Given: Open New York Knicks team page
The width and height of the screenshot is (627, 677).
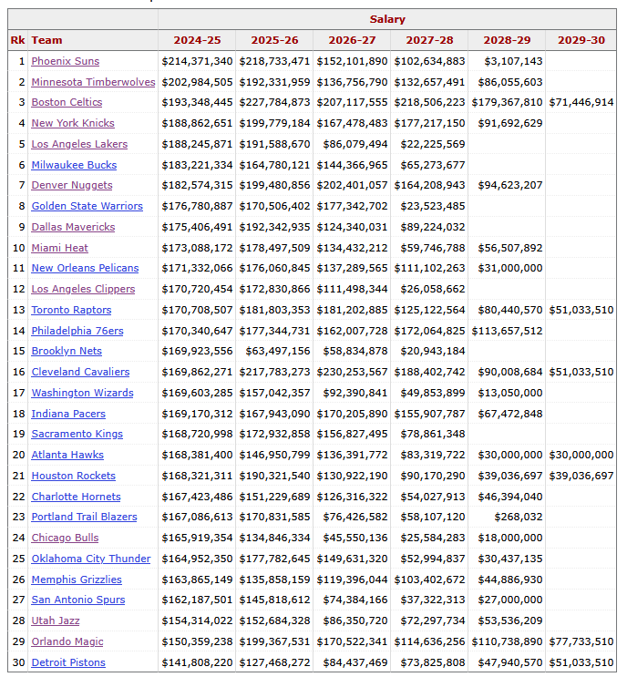Looking at the screenshot, I should [x=73, y=123].
